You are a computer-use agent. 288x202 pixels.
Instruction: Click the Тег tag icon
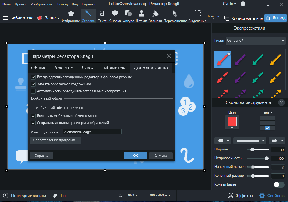pos(55,196)
